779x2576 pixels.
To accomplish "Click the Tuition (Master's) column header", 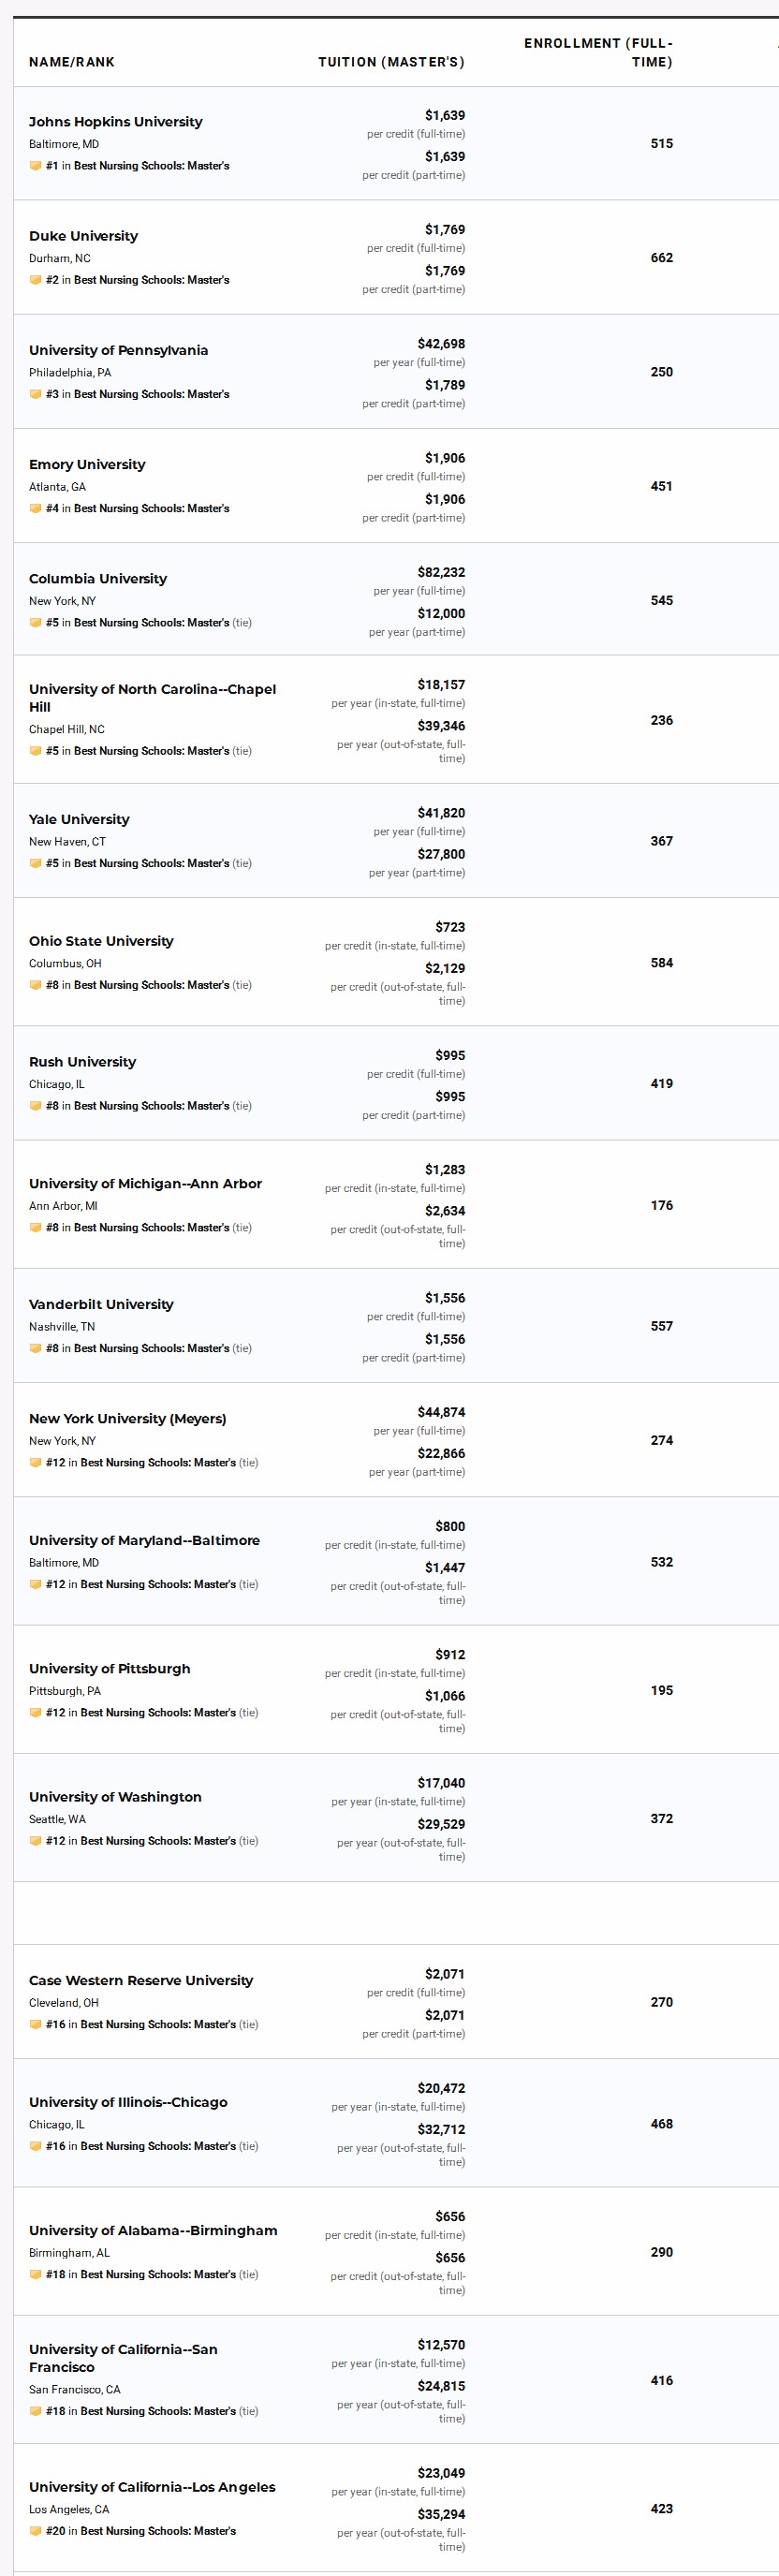I will coord(391,62).
